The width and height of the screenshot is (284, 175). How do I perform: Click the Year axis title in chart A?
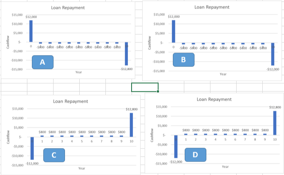click(78, 72)
